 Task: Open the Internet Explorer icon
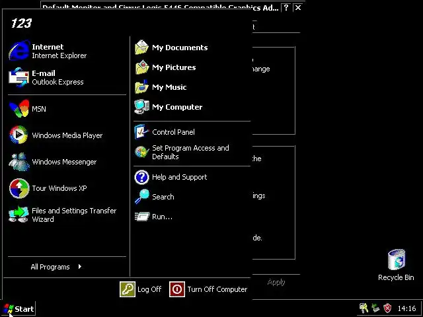coord(19,50)
